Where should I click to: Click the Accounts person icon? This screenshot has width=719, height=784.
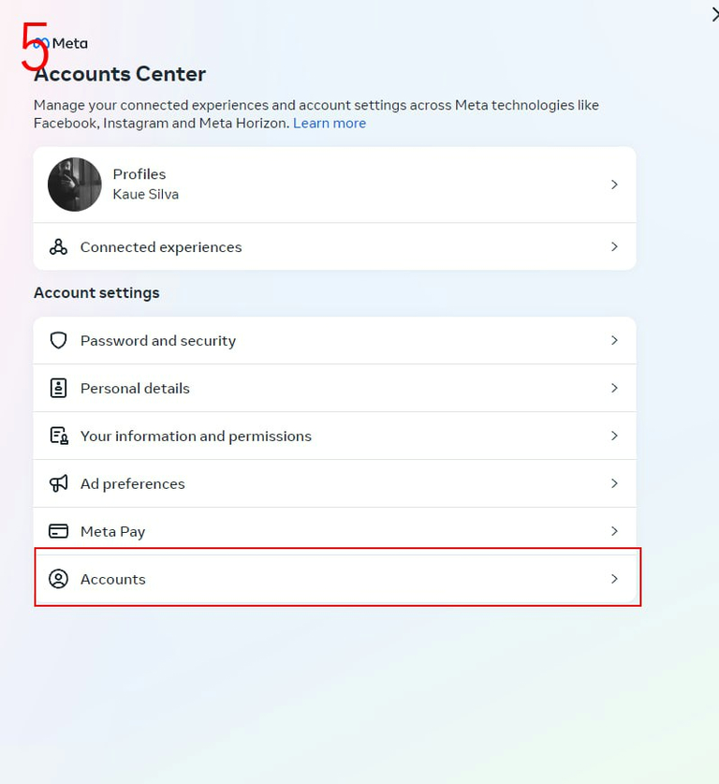click(x=58, y=580)
